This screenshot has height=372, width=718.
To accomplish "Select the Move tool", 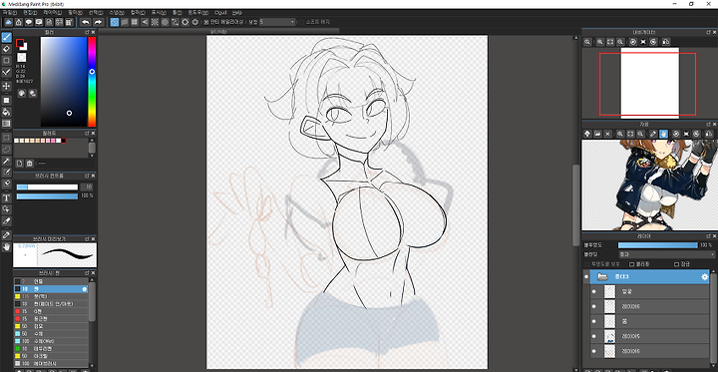I will click(x=6, y=86).
